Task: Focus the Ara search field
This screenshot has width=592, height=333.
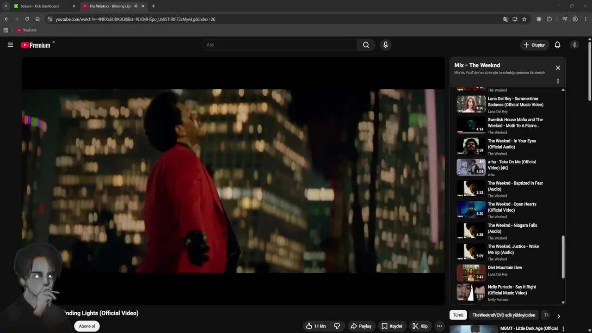Action: tap(280, 45)
